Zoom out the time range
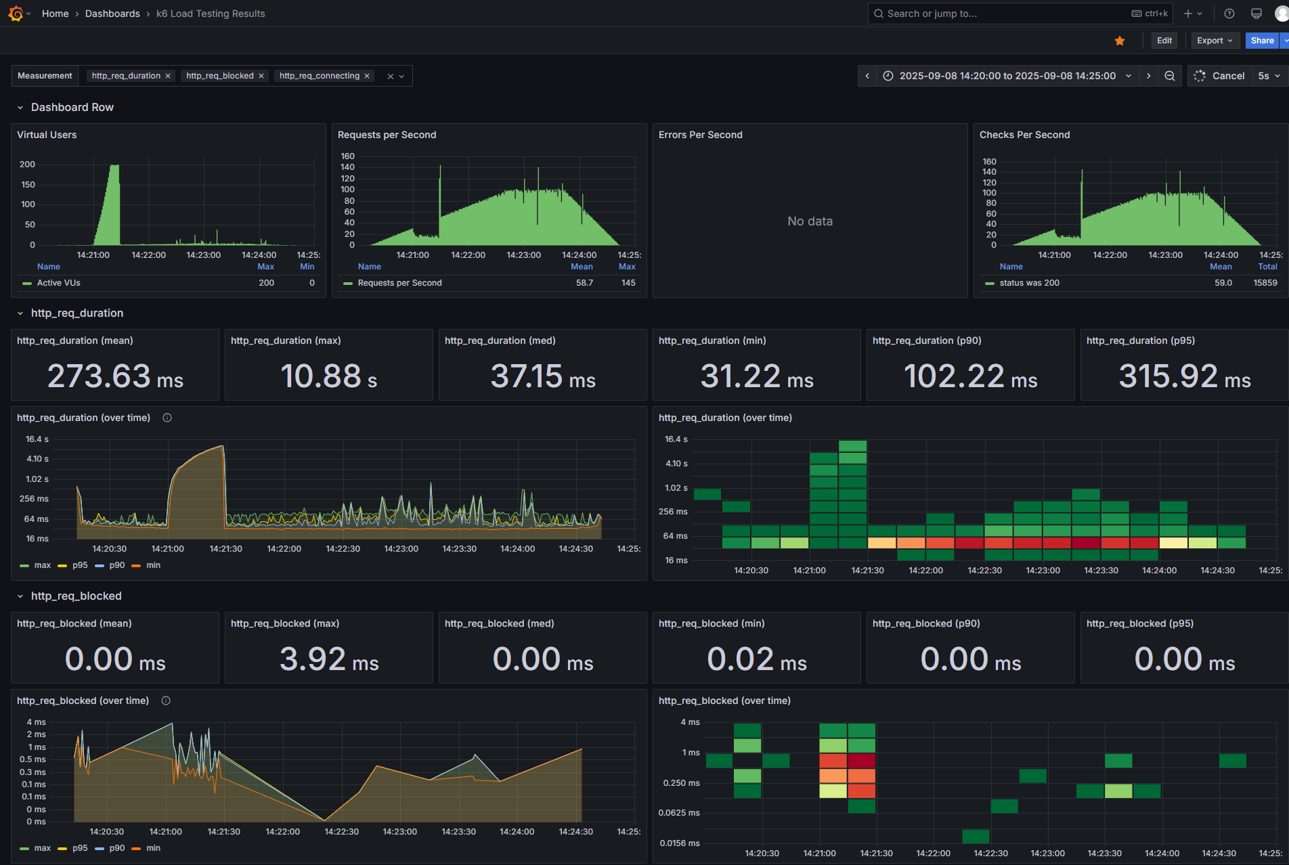 click(x=1170, y=76)
